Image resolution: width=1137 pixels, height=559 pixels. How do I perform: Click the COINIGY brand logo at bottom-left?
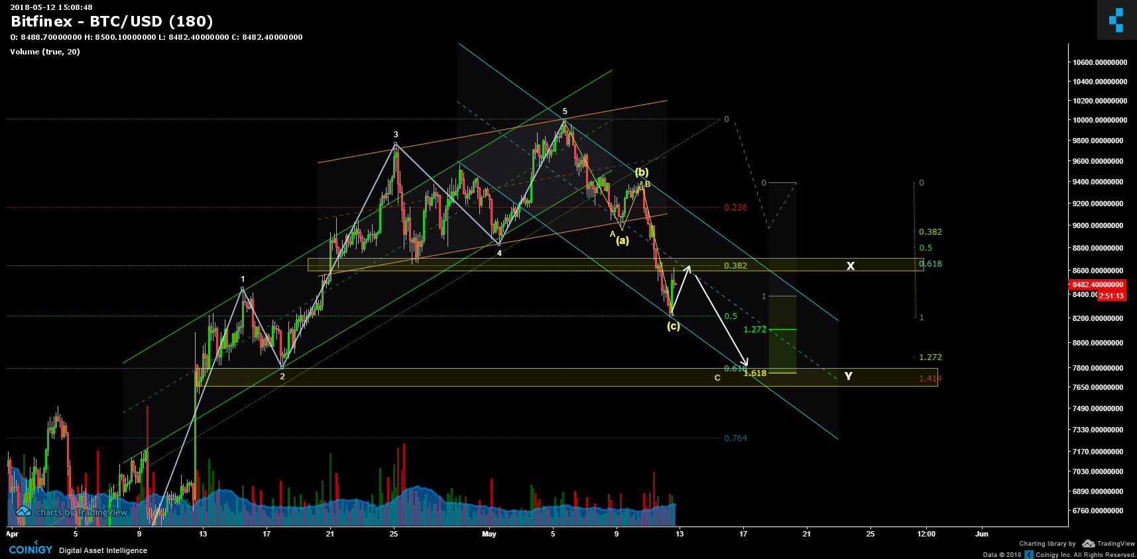[30, 550]
